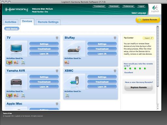
Task: Log out using Logout button
Action: [141, 6]
